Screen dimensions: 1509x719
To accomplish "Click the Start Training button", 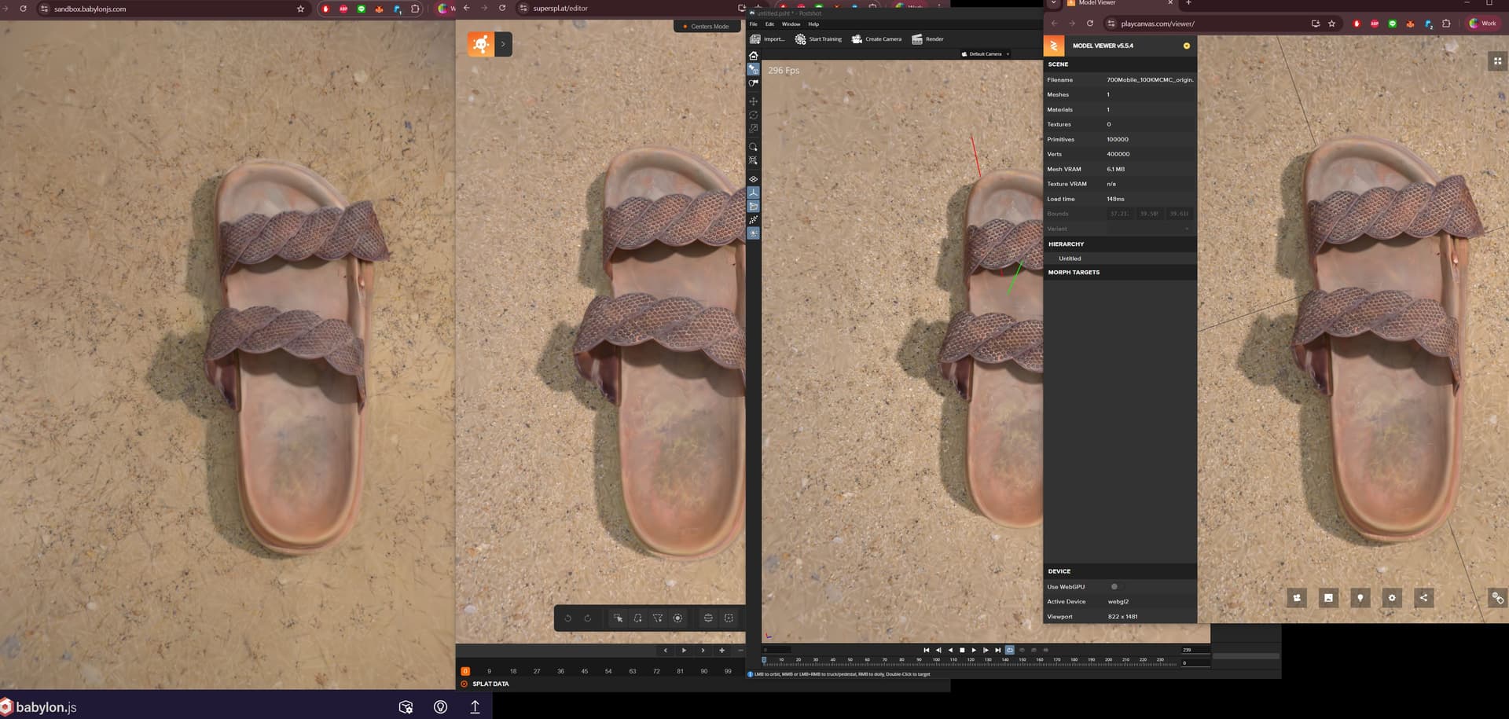I will [818, 39].
